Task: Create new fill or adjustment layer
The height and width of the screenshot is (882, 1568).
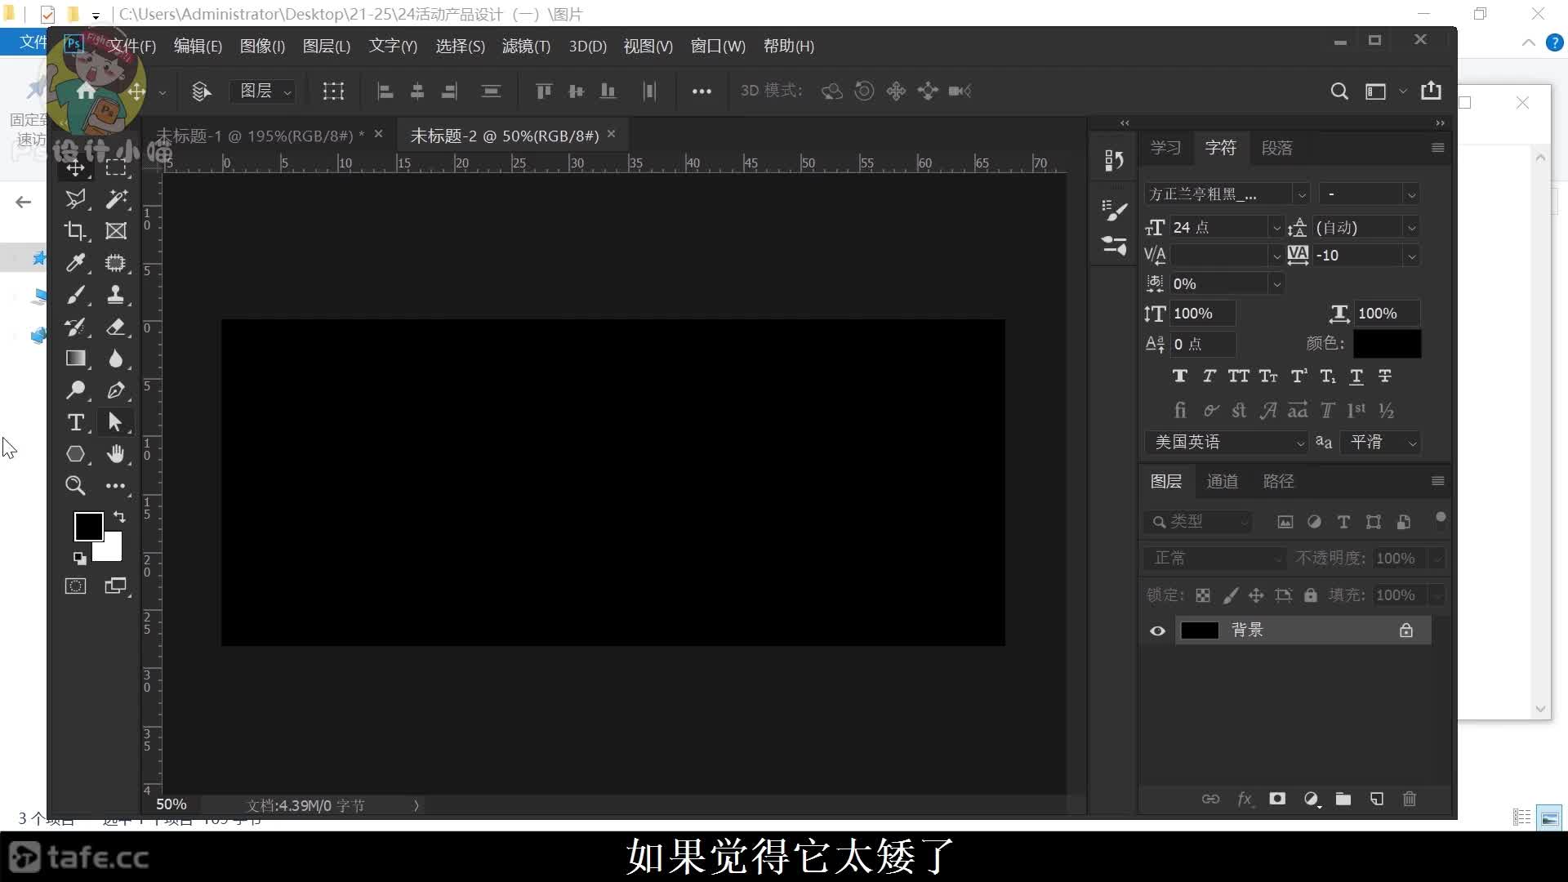Action: click(x=1311, y=799)
